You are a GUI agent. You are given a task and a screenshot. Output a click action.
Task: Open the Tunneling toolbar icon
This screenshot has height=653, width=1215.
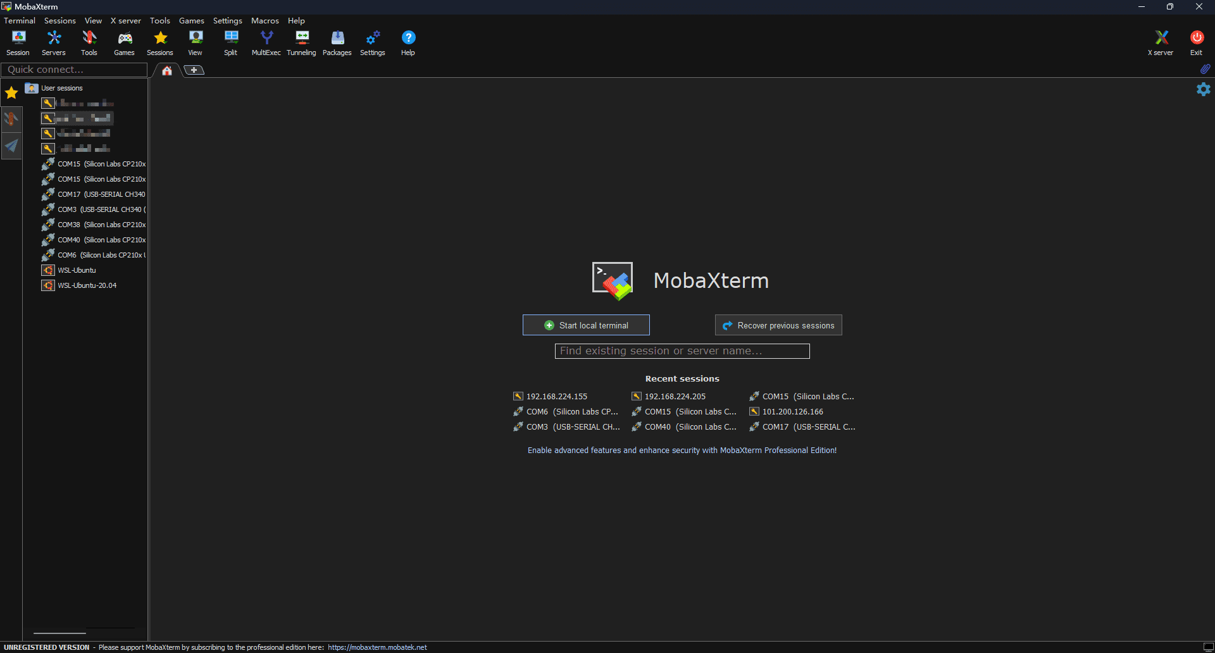point(302,43)
